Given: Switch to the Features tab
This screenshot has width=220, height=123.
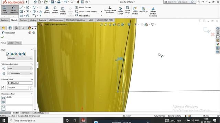Looking at the screenshot, I should coord(5,20).
